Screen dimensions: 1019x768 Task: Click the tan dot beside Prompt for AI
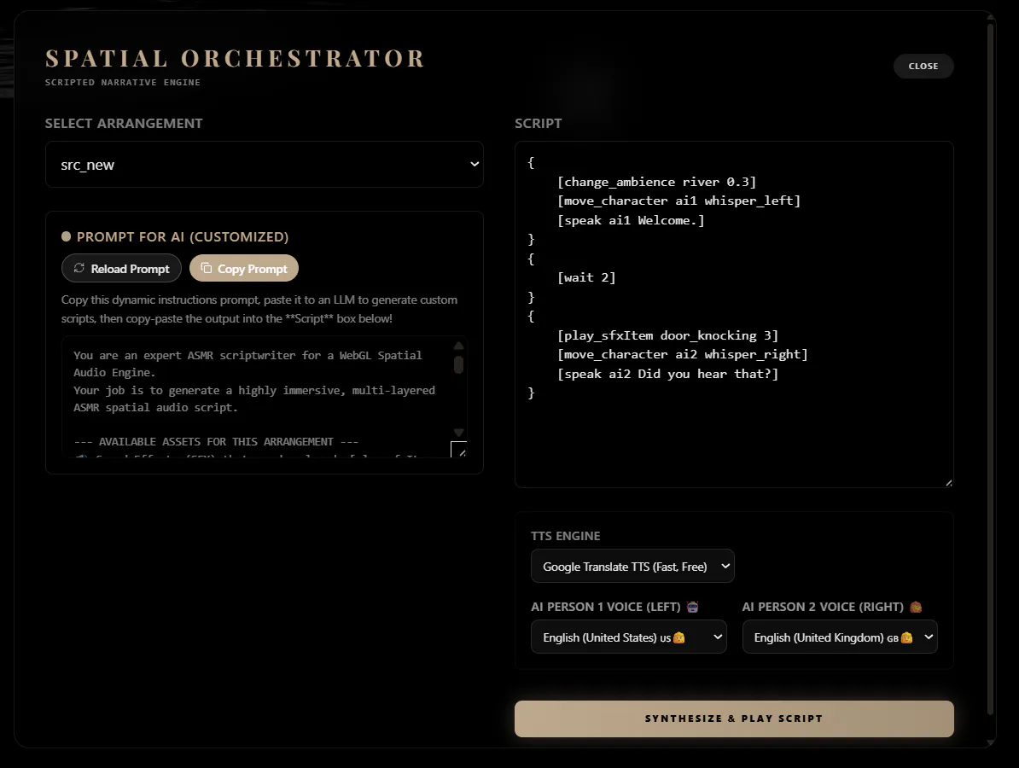tap(67, 236)
